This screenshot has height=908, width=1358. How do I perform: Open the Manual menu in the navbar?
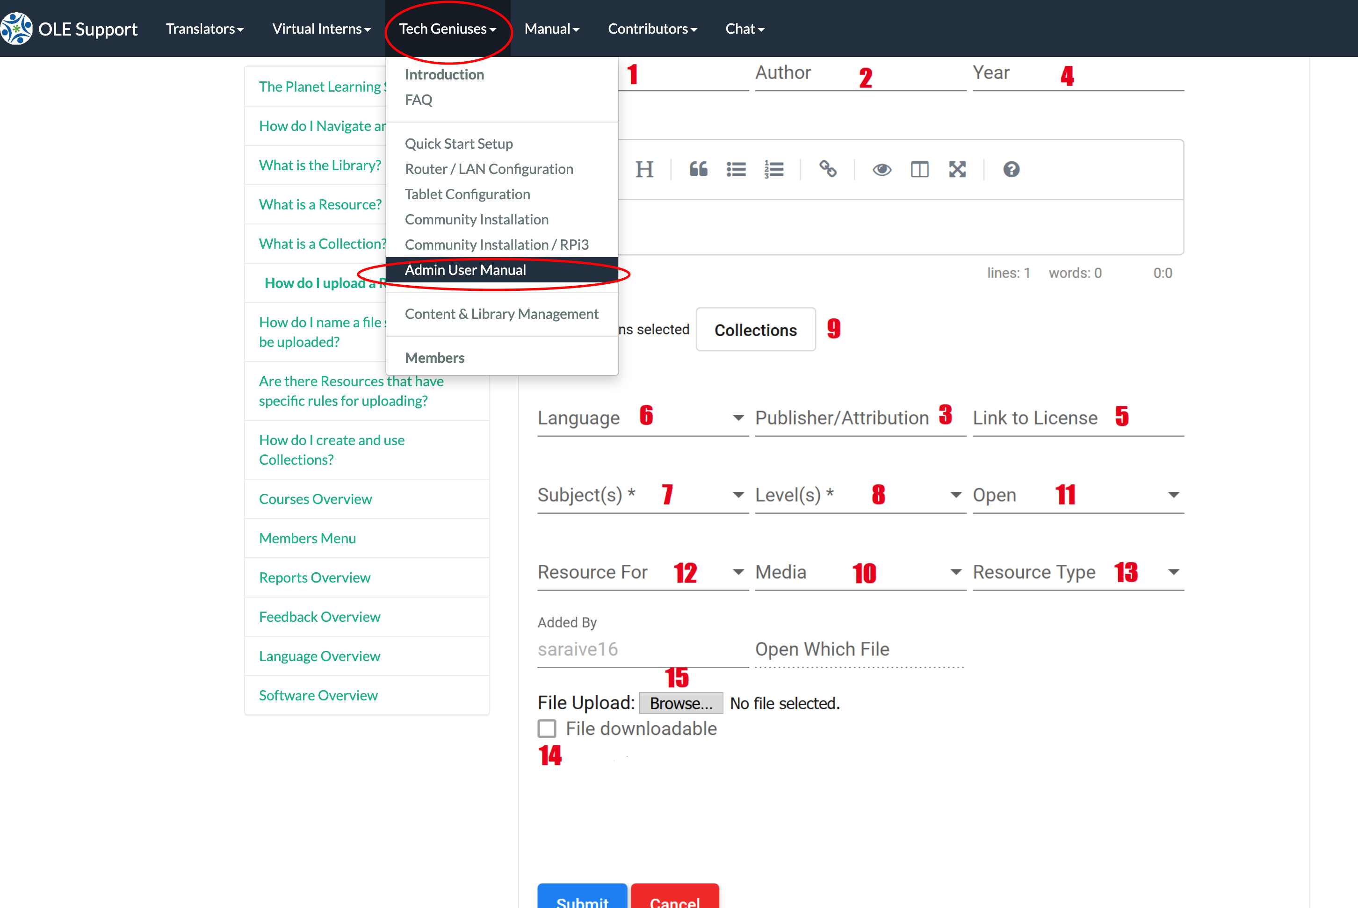pos(552,29)
